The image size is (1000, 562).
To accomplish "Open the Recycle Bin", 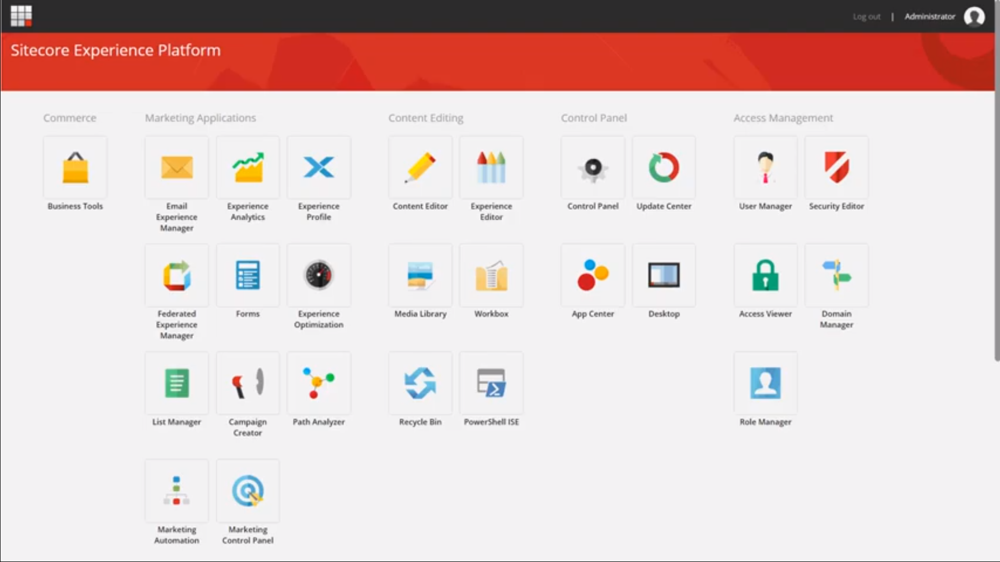I will click(420, 383).
